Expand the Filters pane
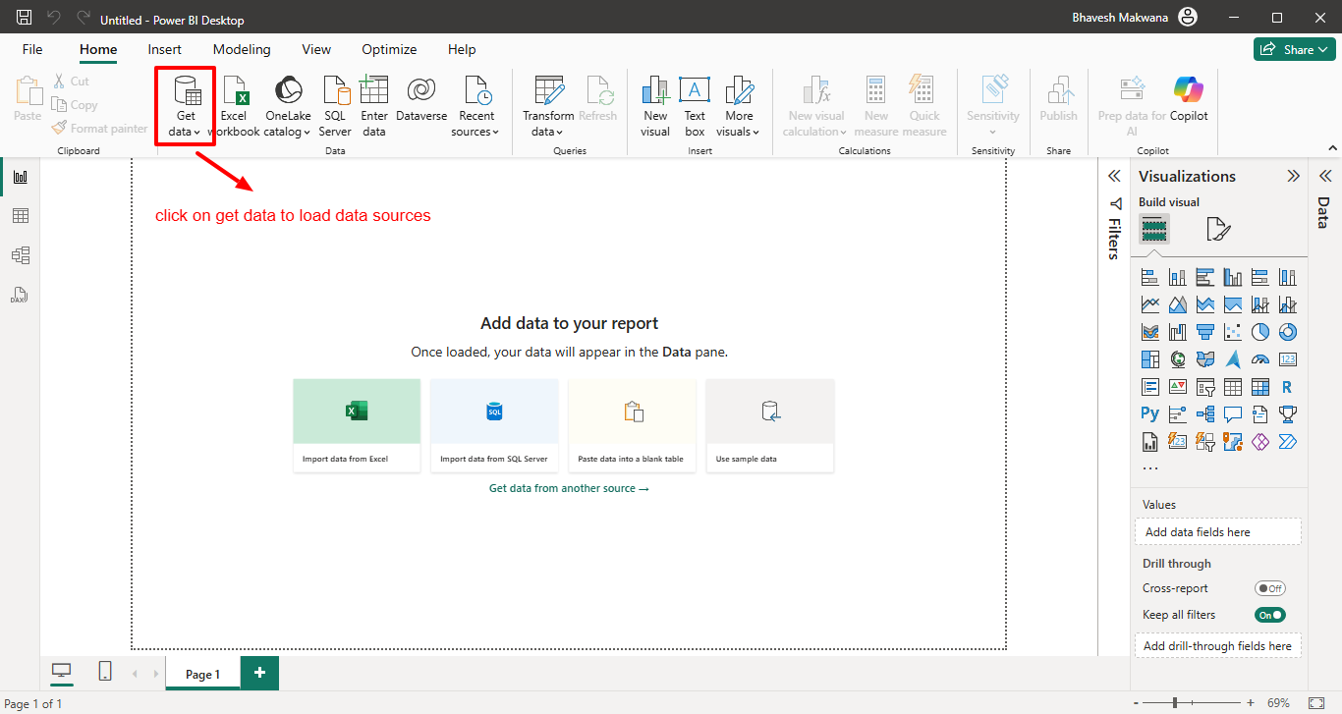 1114,176
